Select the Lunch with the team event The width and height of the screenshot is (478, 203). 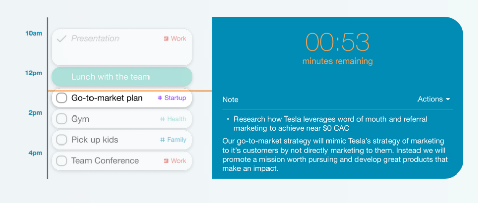pos(122,77)
